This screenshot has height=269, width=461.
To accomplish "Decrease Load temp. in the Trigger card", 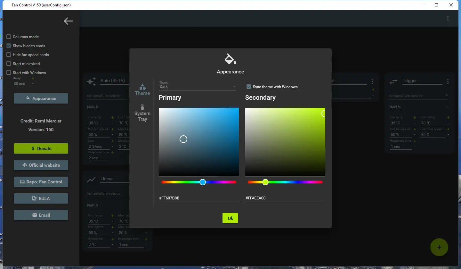I will coord(448,123).
